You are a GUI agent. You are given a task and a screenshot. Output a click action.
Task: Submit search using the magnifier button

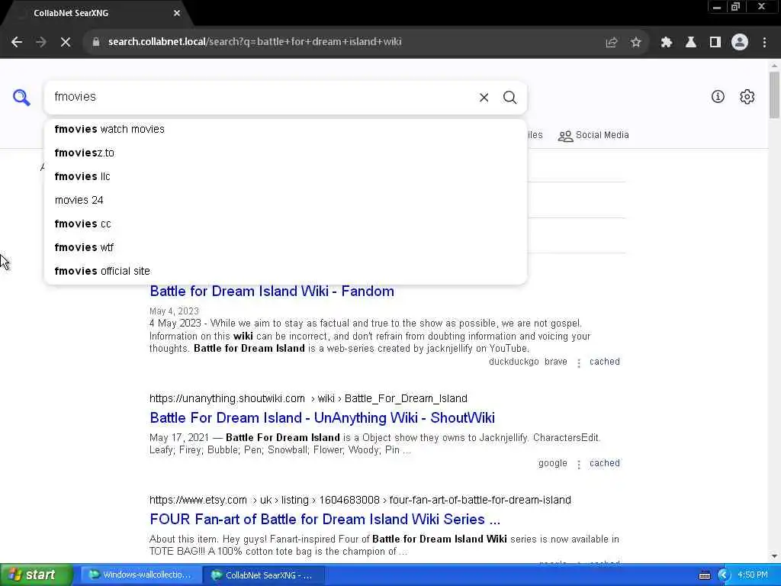[509, 98]
